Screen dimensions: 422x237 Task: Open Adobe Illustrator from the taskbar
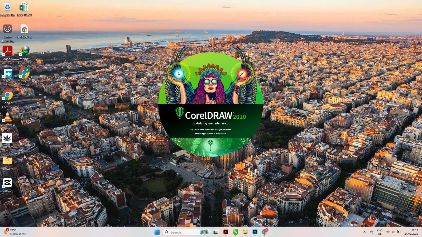226,232
